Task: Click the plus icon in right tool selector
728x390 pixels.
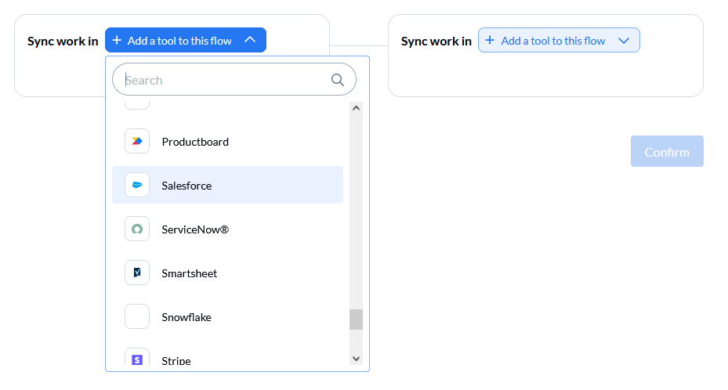Action: click(x=490, y=41)
